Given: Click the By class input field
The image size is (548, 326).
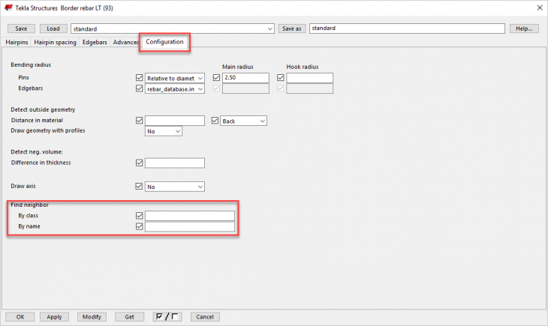Looking at the screenshot, I should point(190,216).
